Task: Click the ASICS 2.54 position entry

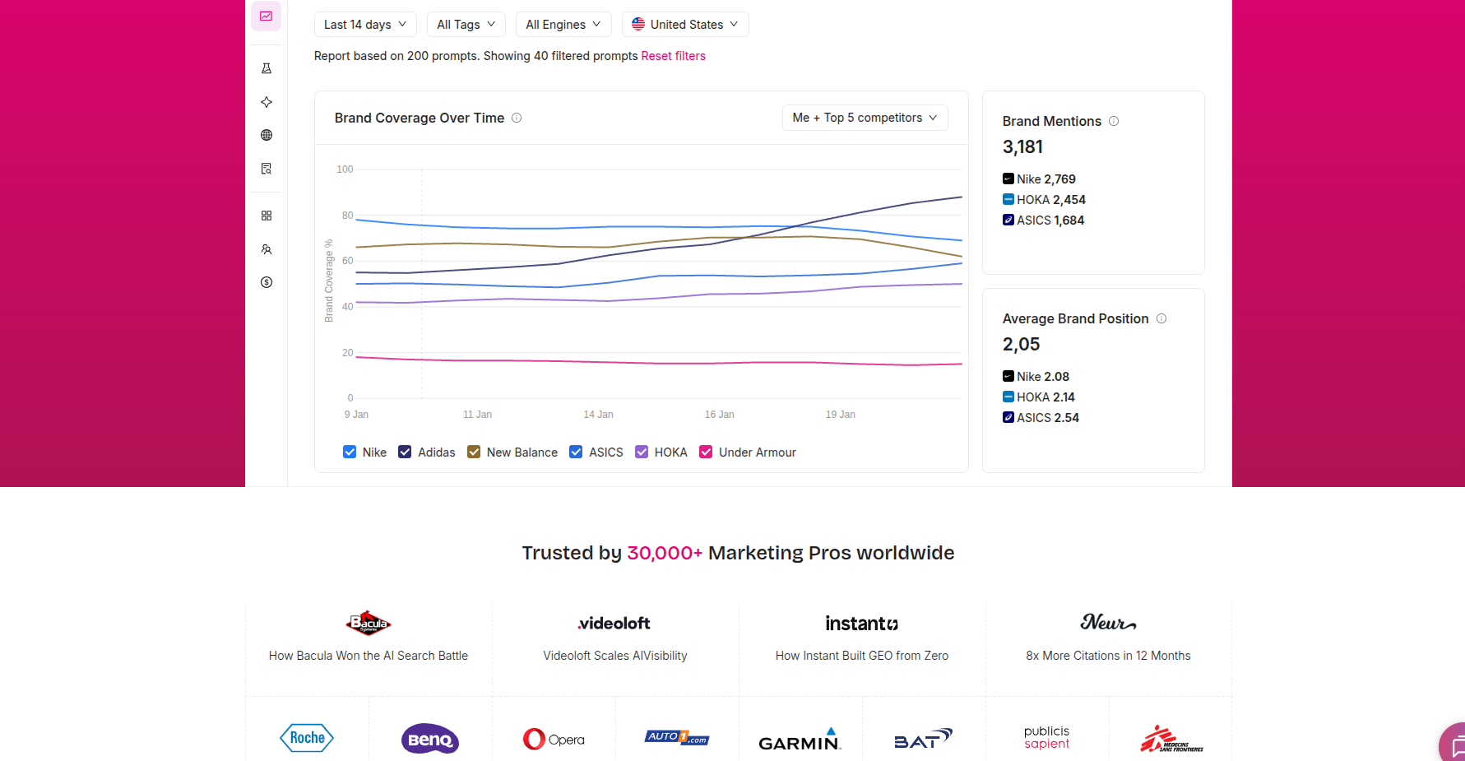Action: pos(1041,417)
